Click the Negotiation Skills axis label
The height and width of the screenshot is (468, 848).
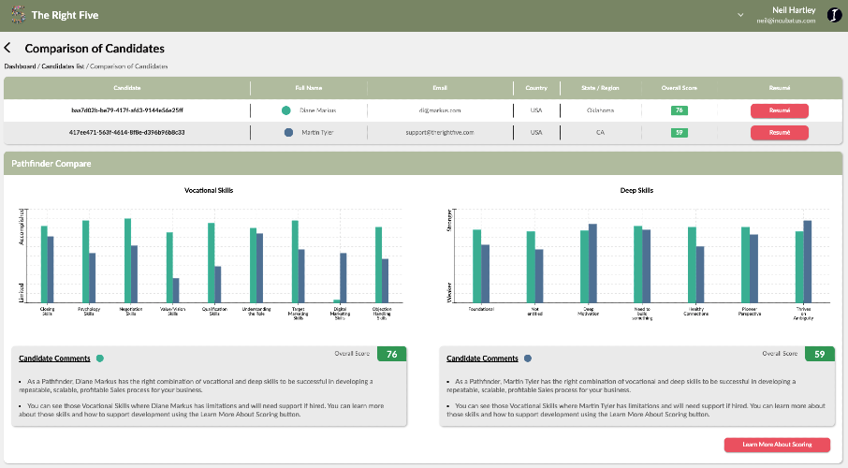tap(131, 311)
